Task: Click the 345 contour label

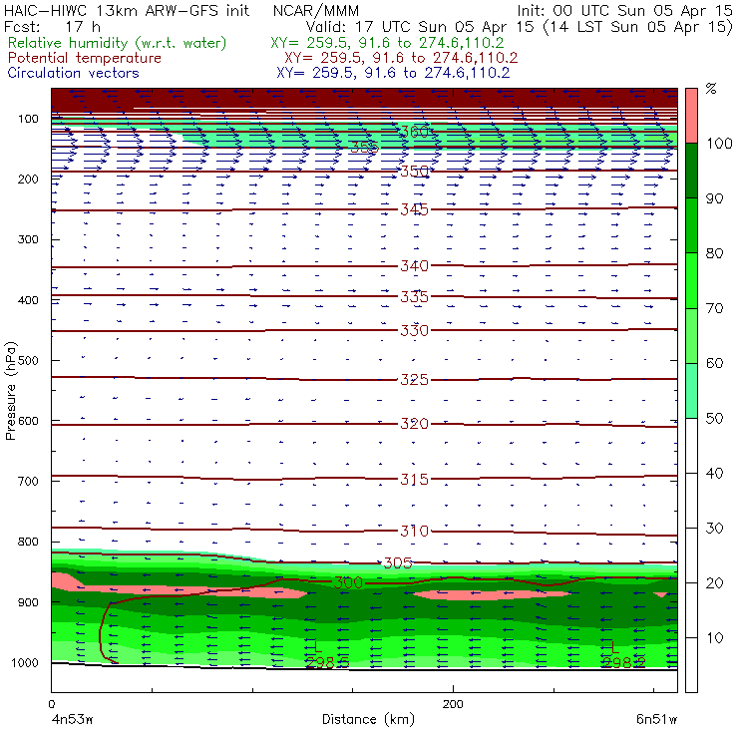Action: click(x=415, y=209)
